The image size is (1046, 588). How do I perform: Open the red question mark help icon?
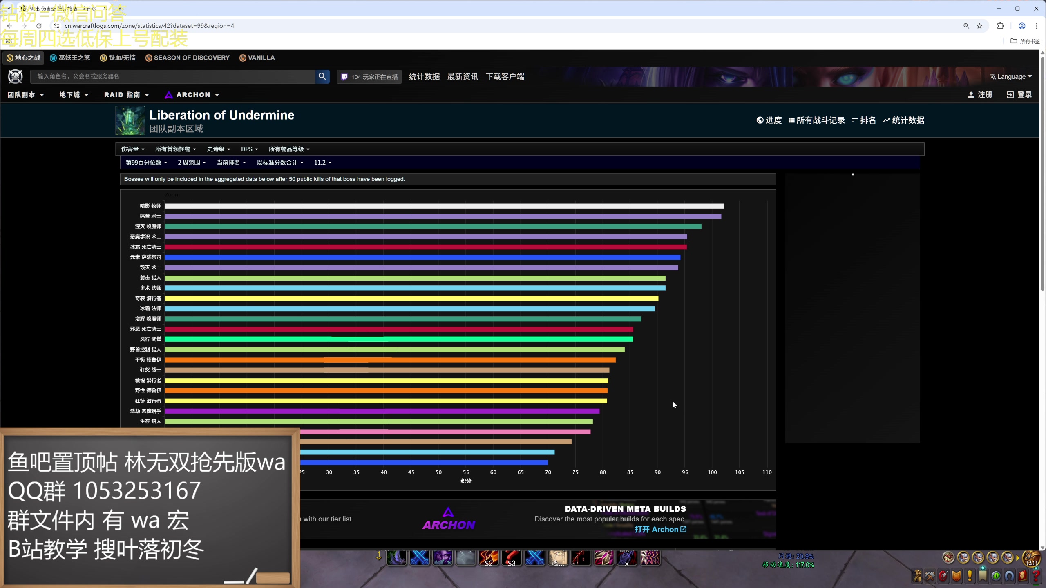(x=1036, y=576)
